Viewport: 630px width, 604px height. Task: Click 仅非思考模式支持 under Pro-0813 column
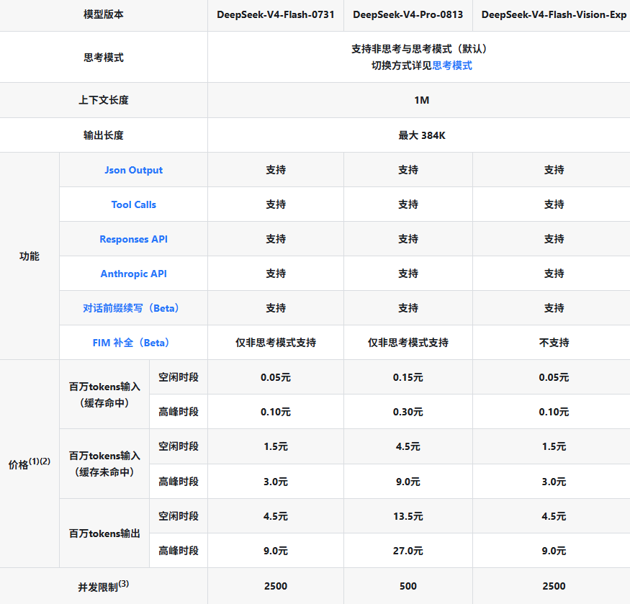[x=408, y=343]
